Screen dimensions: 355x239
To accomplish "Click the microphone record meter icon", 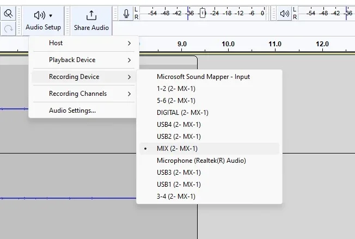I will point(126,14).
